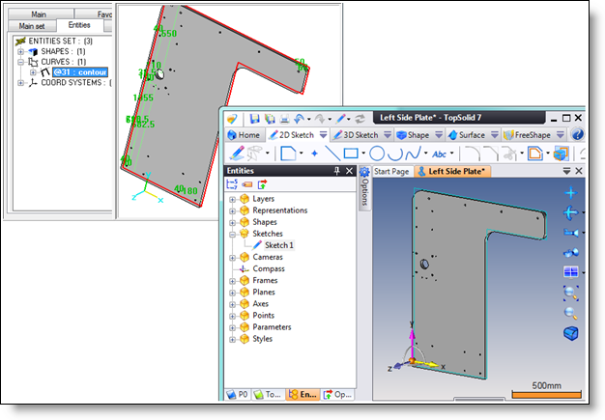Expand the Layers tree node

pos(232,199)
